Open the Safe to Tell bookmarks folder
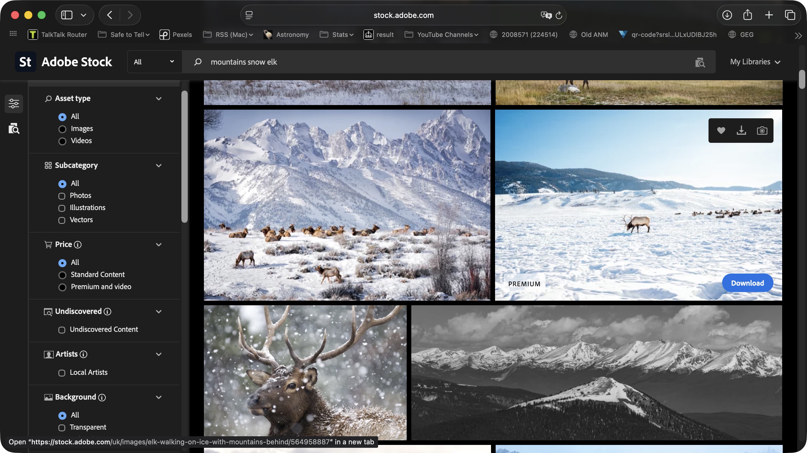Viewport: 807px width, 453px height. point(124,35)
